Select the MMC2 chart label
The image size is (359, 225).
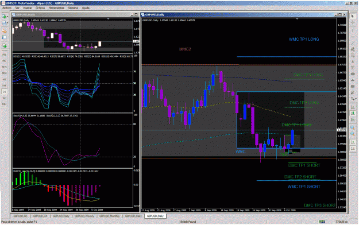(x=185, y=49)
